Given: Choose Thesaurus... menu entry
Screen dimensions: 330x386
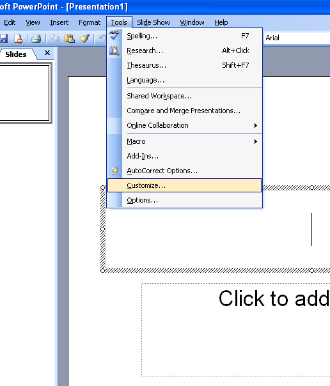Looking at the screenshot, I should [x=184, y=65].
